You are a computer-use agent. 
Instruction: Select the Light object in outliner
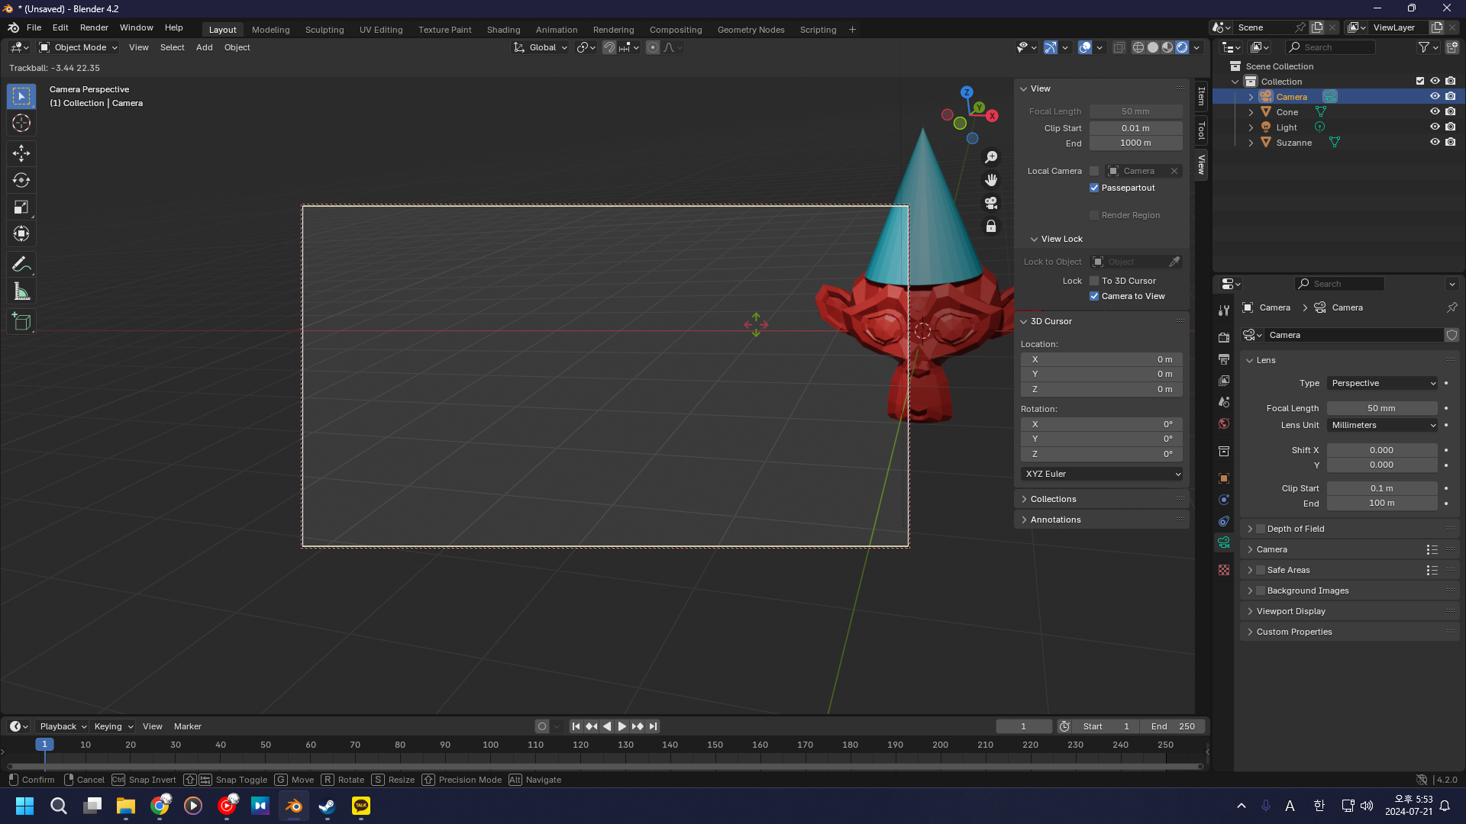1287,127
